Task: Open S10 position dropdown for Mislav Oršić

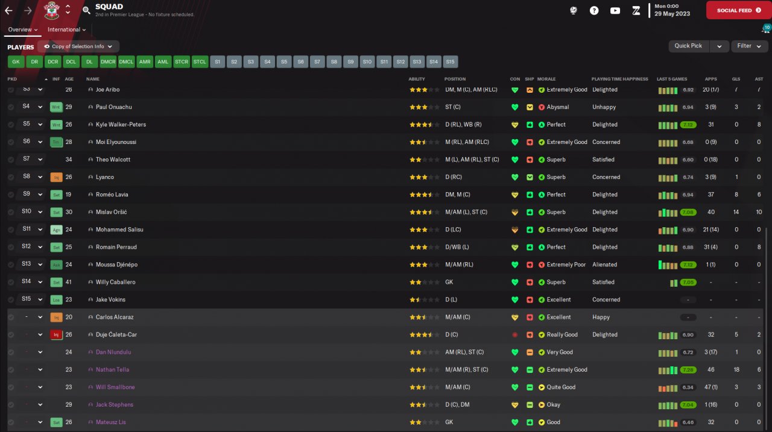Action: (40, 212)
